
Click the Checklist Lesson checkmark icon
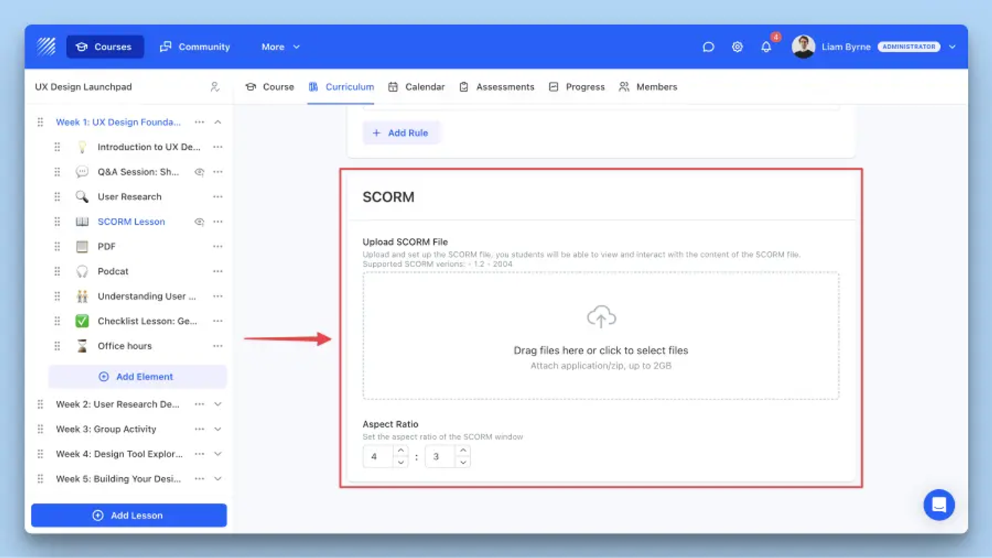[x=82, y=321]
